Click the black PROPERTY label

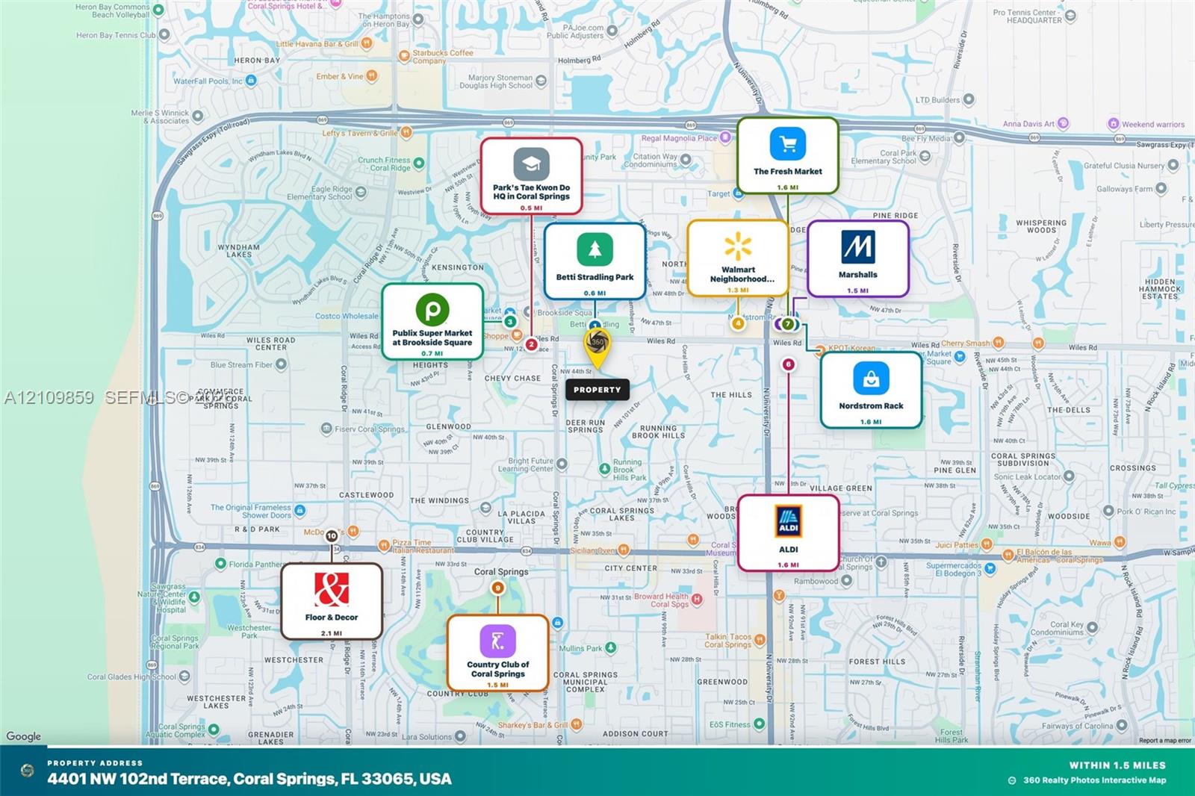(597, 390)
